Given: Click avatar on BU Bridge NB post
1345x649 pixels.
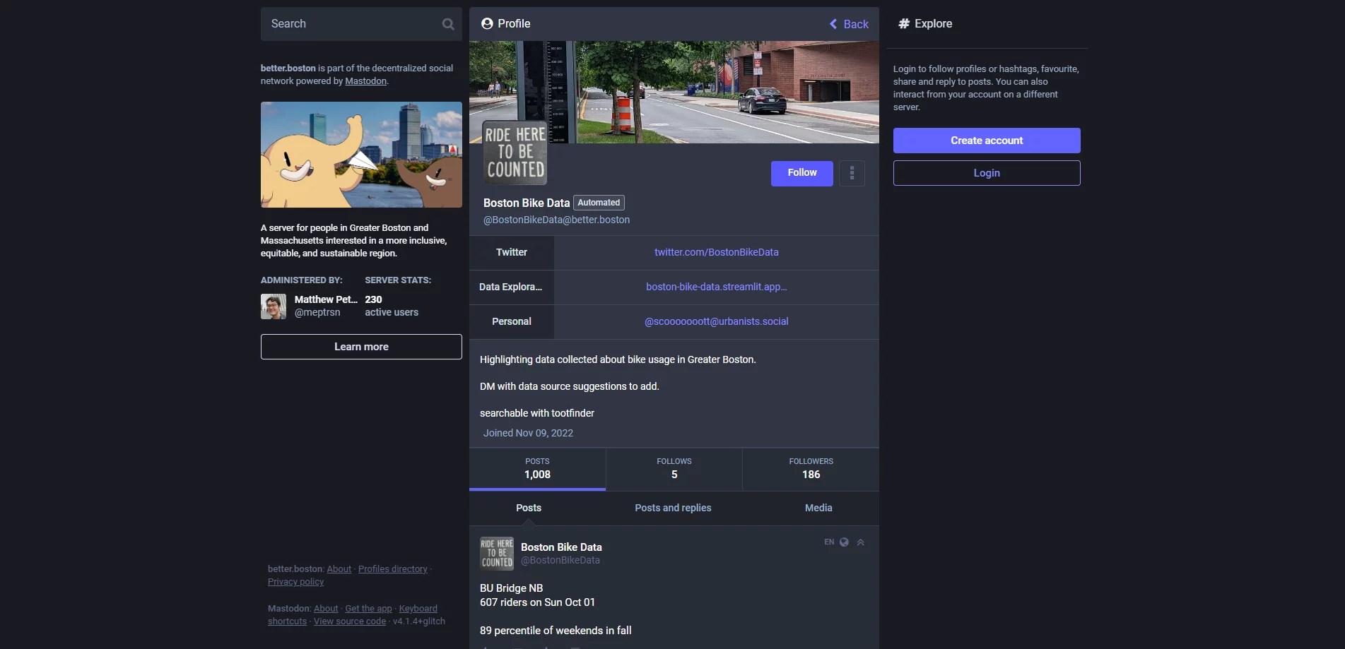Looking at the screenshot, I should click(x=497, y=554).
